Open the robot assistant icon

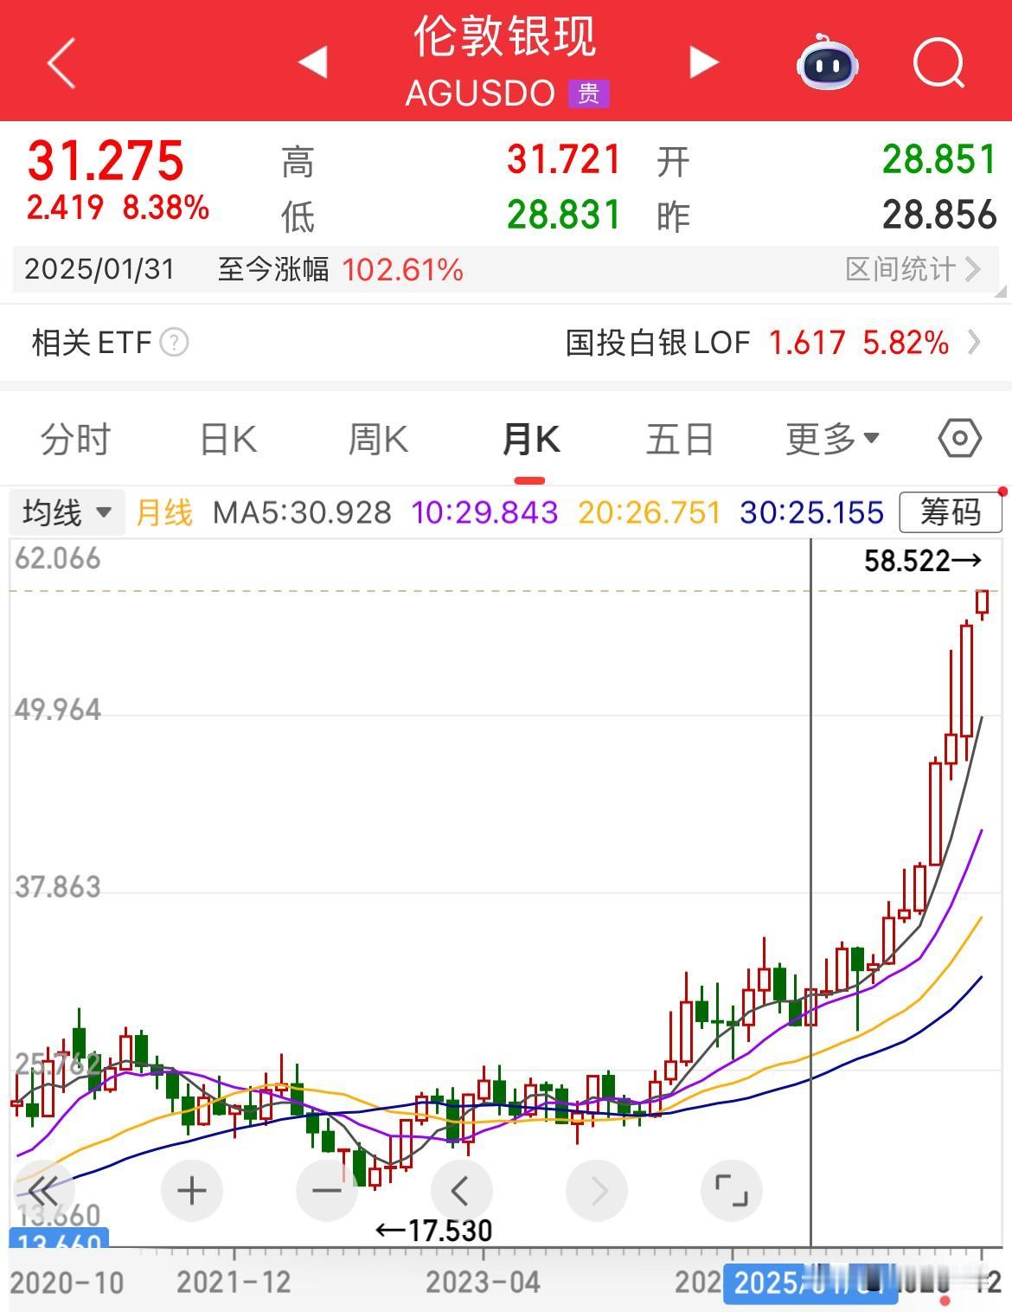(x=828, y=62)
